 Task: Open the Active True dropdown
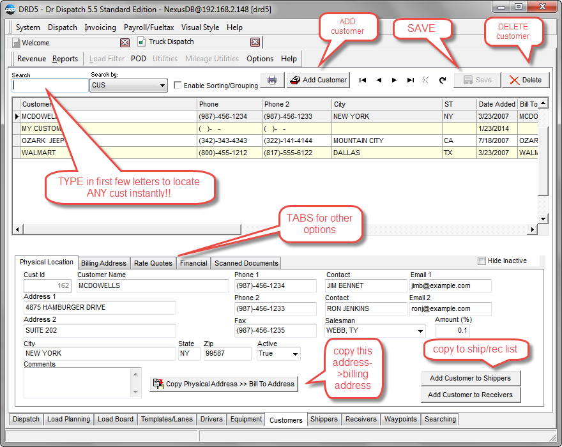click(295, 354)
